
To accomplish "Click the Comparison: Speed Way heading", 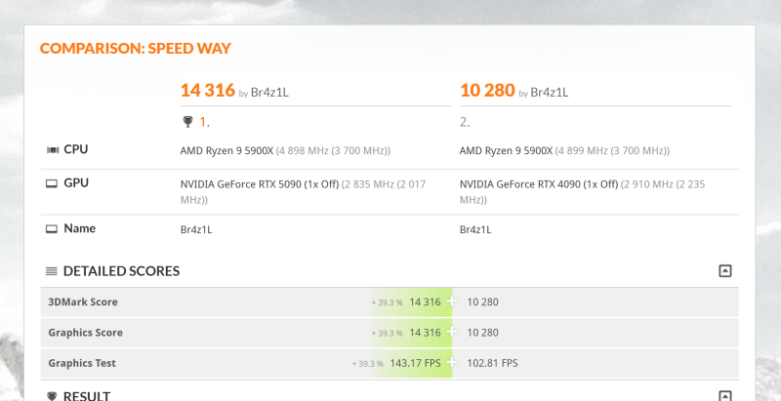I will pos(135,49).
